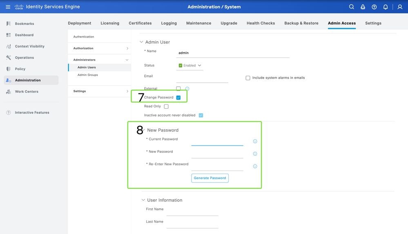This screenshot has width=408, height=234.
Task: Click the info icon beside Current Password
Action: pyautogui.click(x=255, y=141)
